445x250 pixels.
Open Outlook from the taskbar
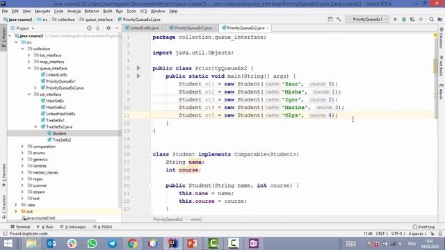point(51,244)
